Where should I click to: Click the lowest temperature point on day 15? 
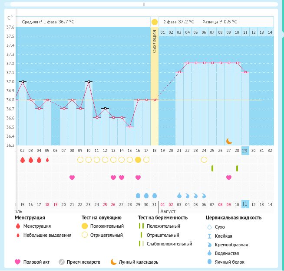pos(130,127)
